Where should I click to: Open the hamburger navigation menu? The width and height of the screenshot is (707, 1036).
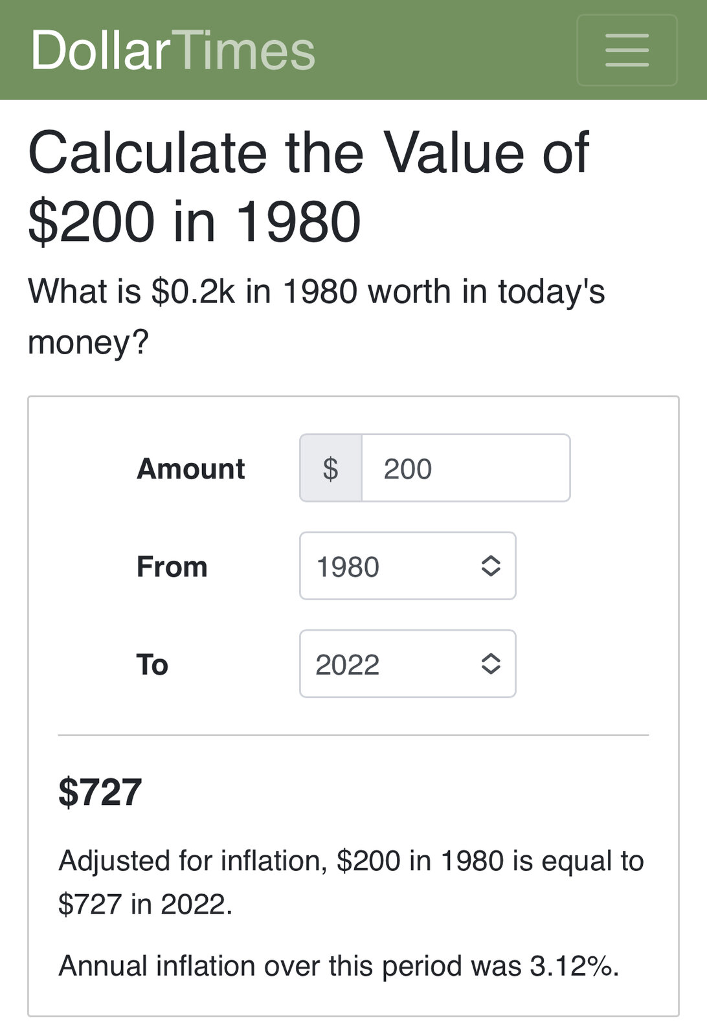click(627, 51)
